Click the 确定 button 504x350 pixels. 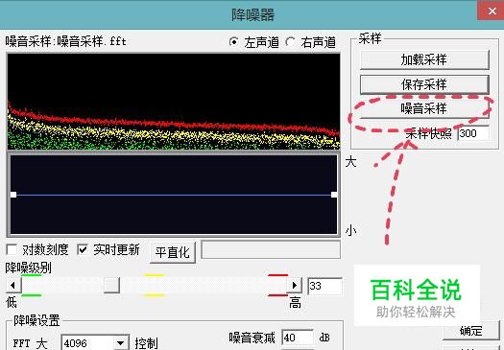(471, 331)
